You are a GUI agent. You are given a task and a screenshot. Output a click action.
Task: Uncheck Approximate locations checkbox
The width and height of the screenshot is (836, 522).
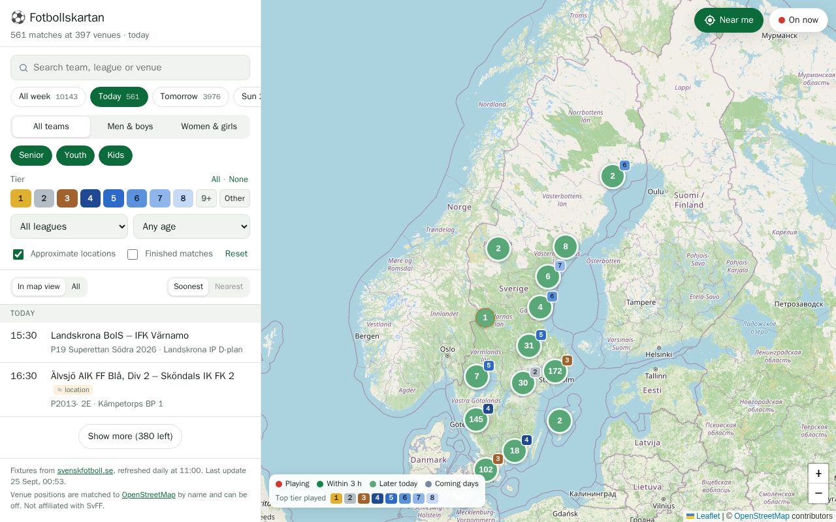pos(18,254)
